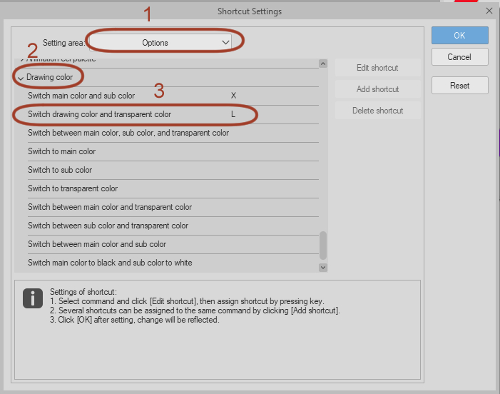
Task: Click the OK button
Action: [x=459, y=35]
